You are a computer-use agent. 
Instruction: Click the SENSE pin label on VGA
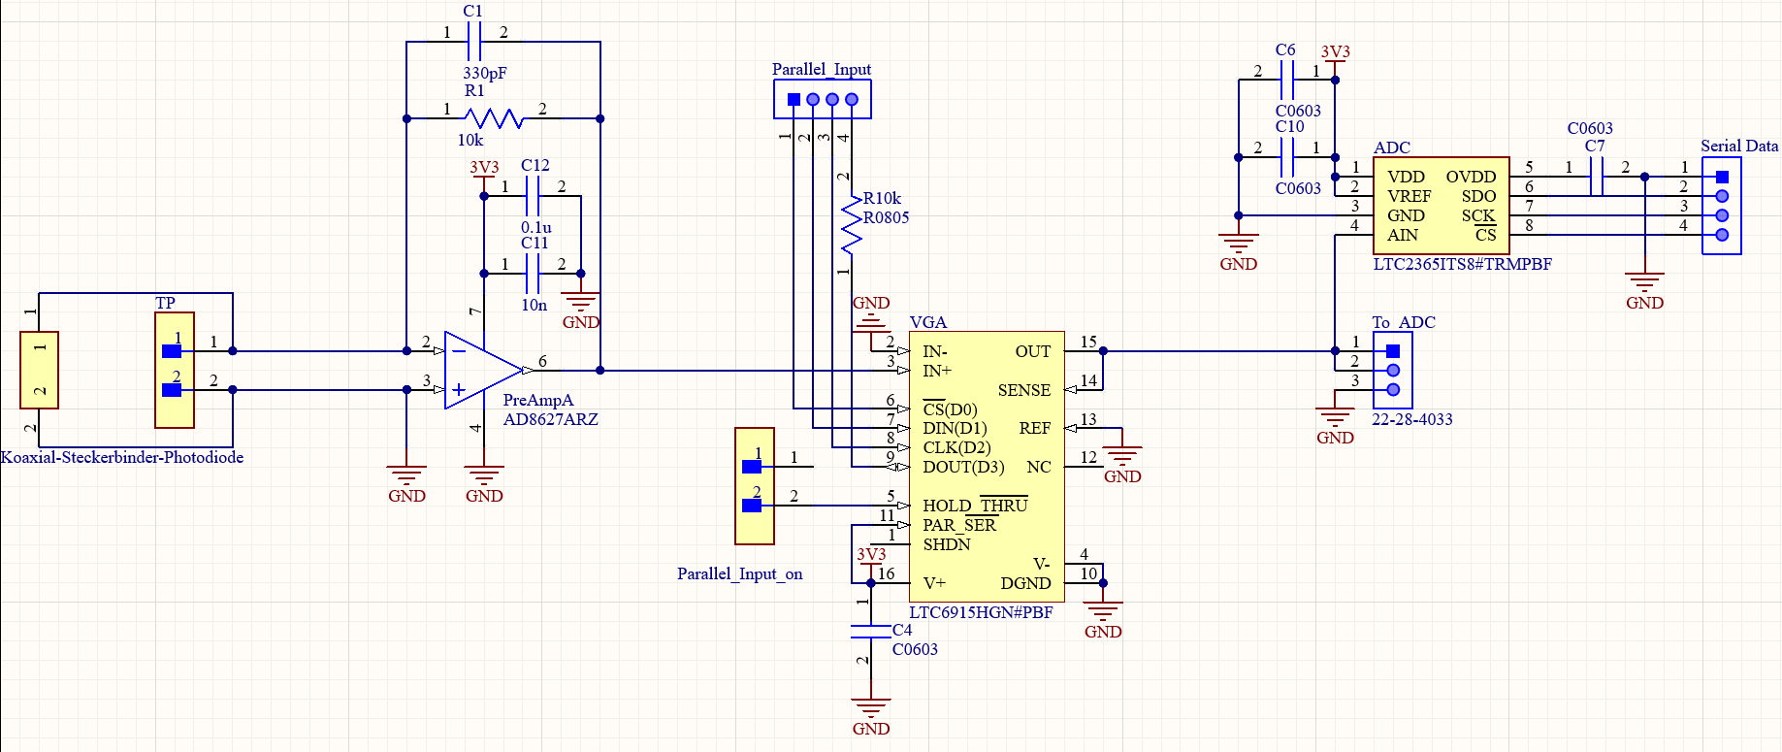click(1023, 390)
